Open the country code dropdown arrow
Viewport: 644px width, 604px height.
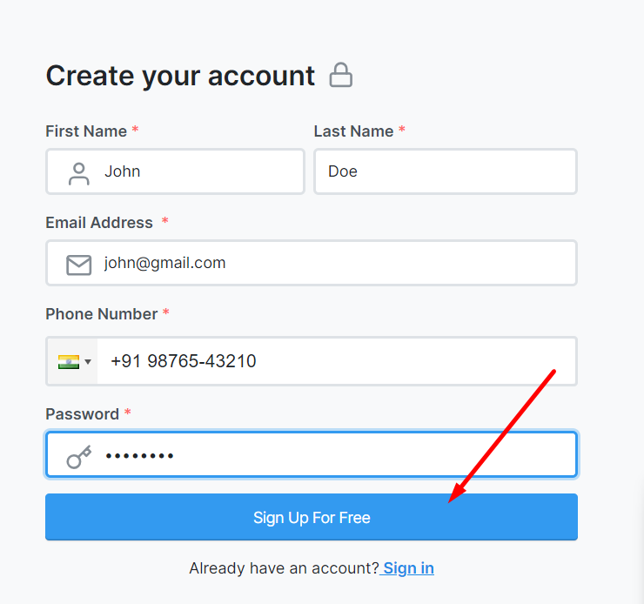[88, 362]
